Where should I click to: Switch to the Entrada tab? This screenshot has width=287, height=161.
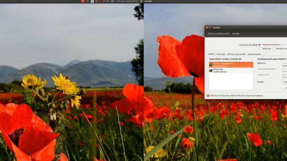click(221, 54)
